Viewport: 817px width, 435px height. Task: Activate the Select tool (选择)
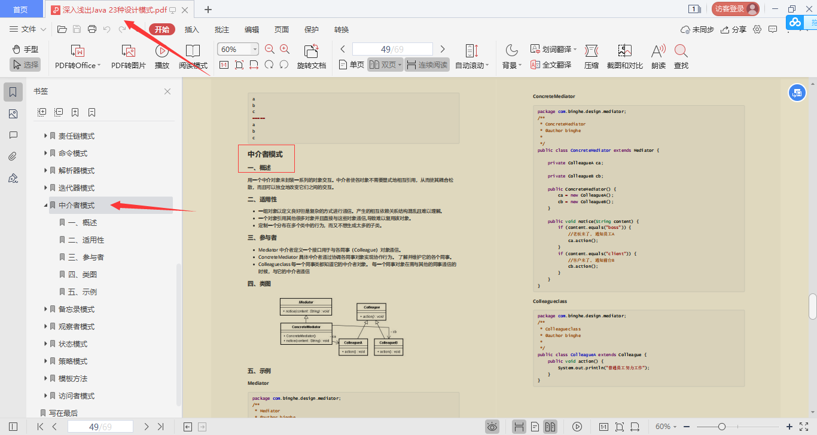point(25,65)
